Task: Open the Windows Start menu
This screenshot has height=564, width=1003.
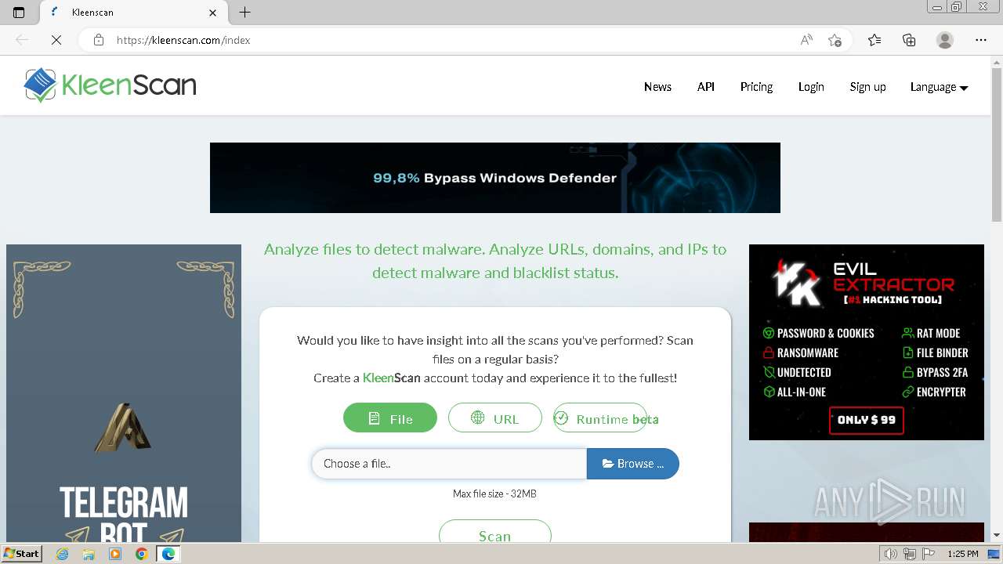Action: point(21,554)
